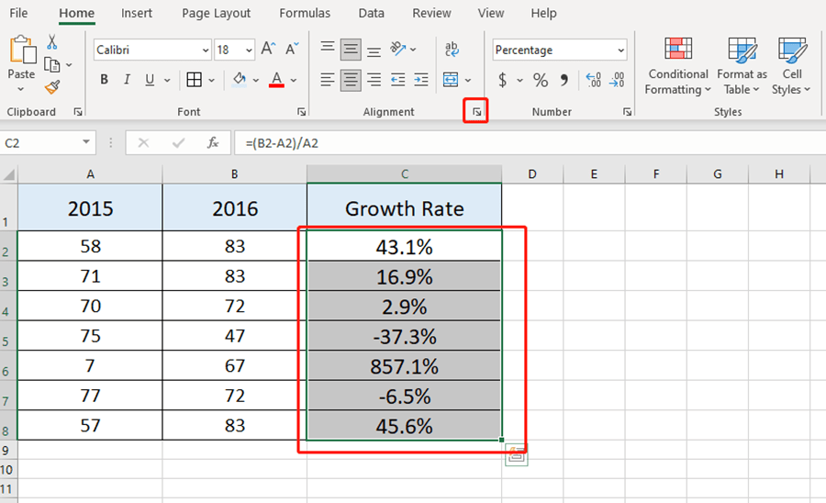826x503 pixels.
Task: Open Number format dialog launcher
Action: (x=627, y=112)
